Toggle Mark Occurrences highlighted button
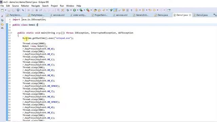This screenshot has width=217, height=122. 115,10
